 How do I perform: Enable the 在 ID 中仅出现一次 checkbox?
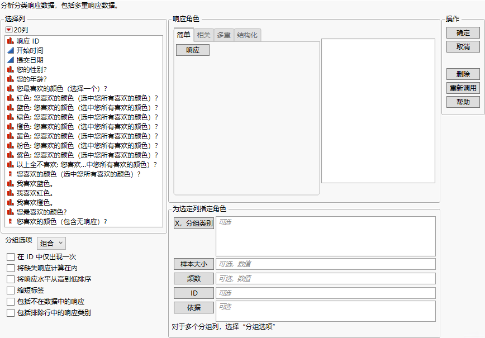(9, 258)
